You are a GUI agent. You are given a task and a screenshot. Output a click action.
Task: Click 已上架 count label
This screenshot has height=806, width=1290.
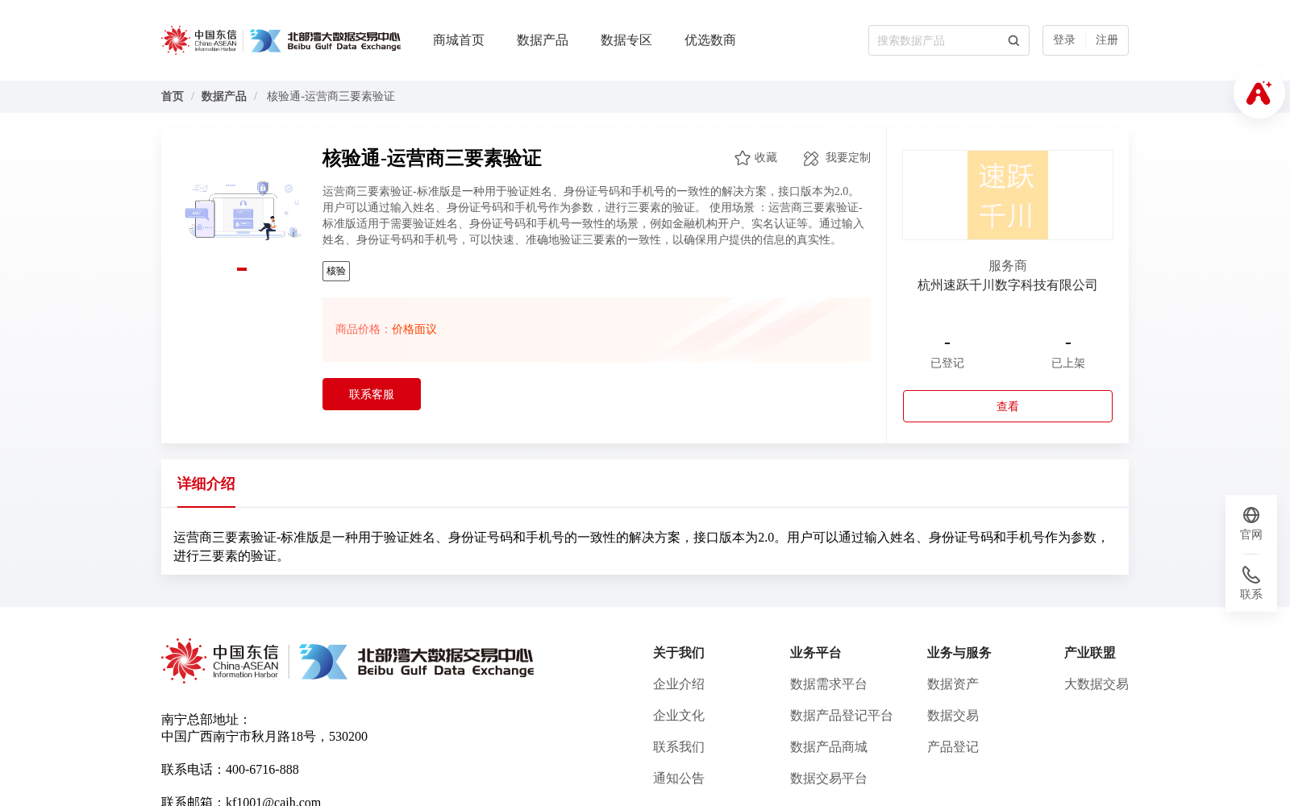tap(1068, 364)
